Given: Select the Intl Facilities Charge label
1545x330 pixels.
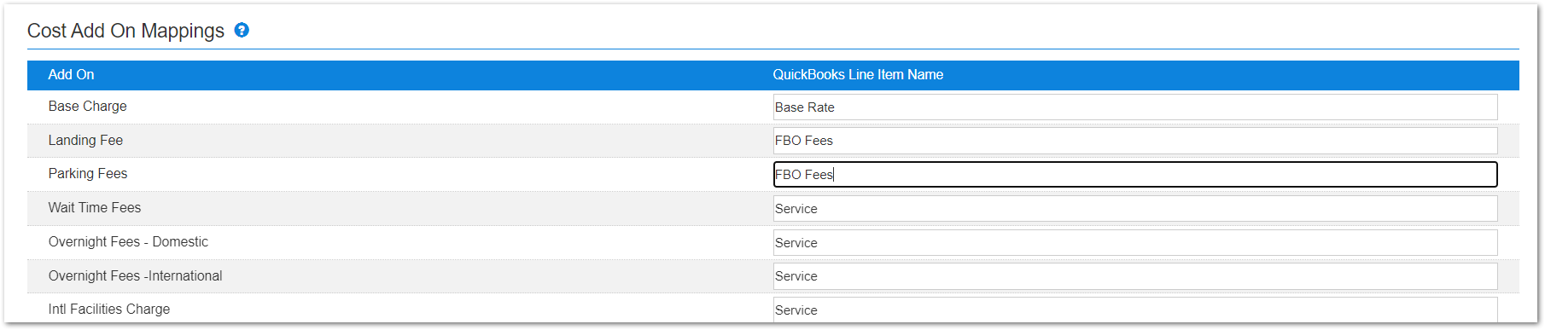Looking at the screenshot, I should 108,310.
